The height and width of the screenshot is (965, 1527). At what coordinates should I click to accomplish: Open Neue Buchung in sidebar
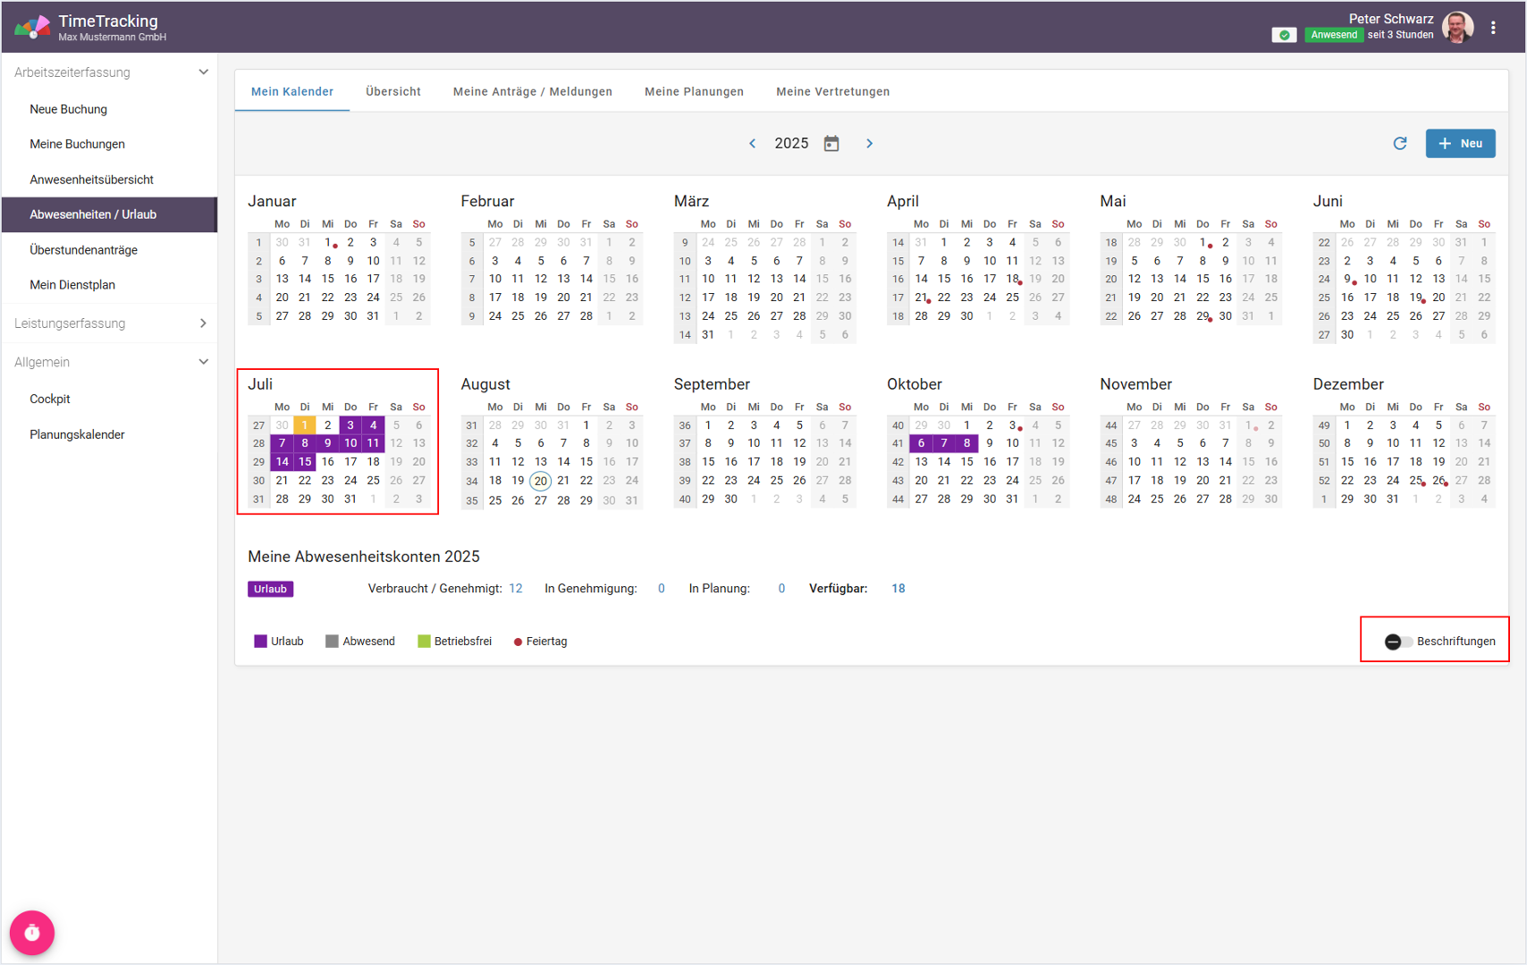coord(68,109)
